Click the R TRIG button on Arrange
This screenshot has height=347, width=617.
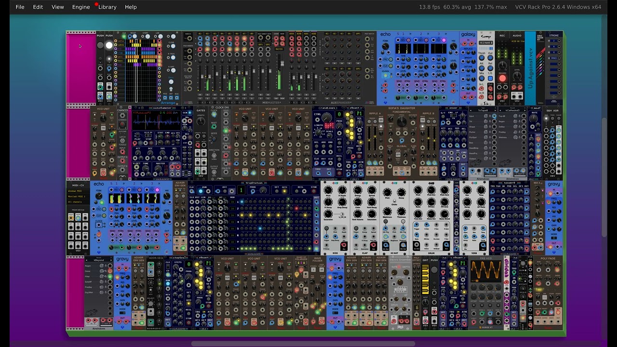tap(173, 57)
